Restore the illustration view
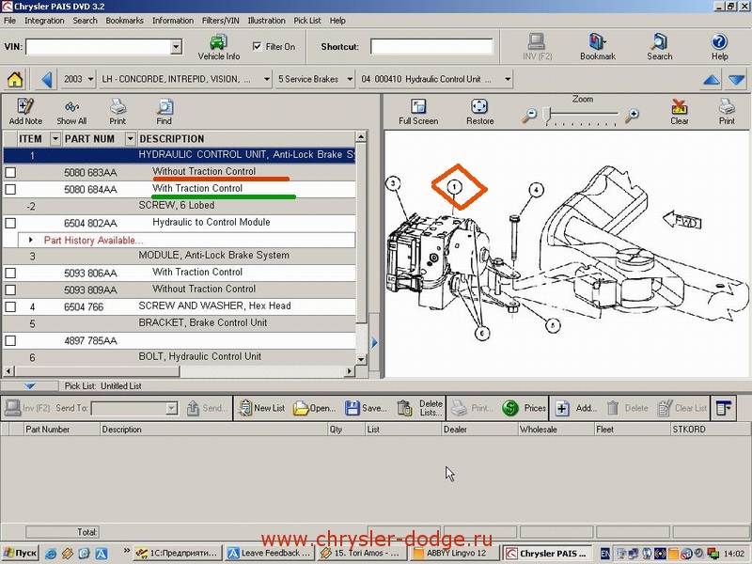The height and width of the screenshot is (564, 752). tap(479, 112)
